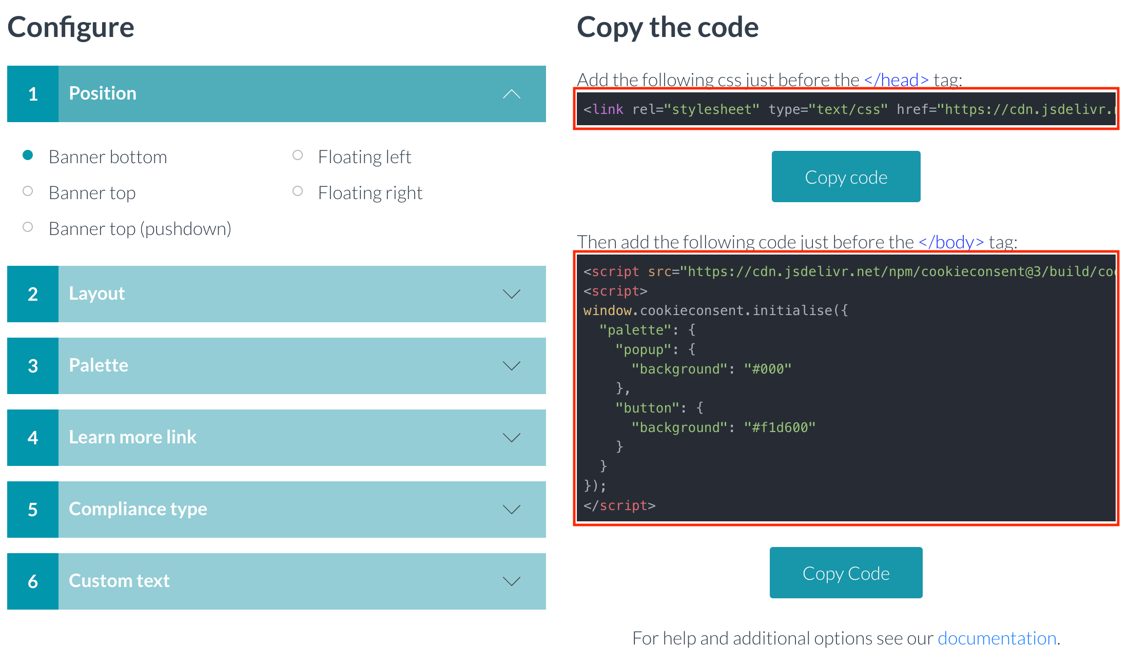Viewport: 1129px width, 664px height.
Task: Select the Banner bottom radio option
Action: (28, 155)
